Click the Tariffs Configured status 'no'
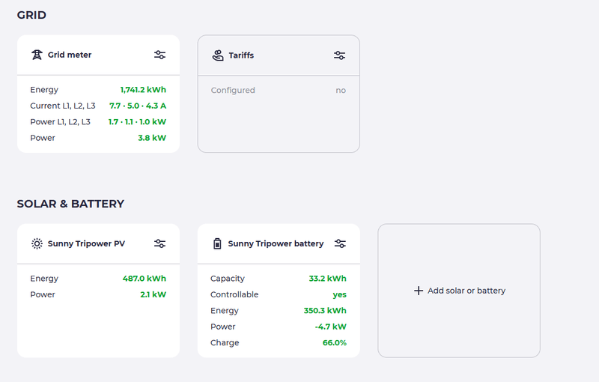This screenshot has height=382, width=599. (341, 90)
